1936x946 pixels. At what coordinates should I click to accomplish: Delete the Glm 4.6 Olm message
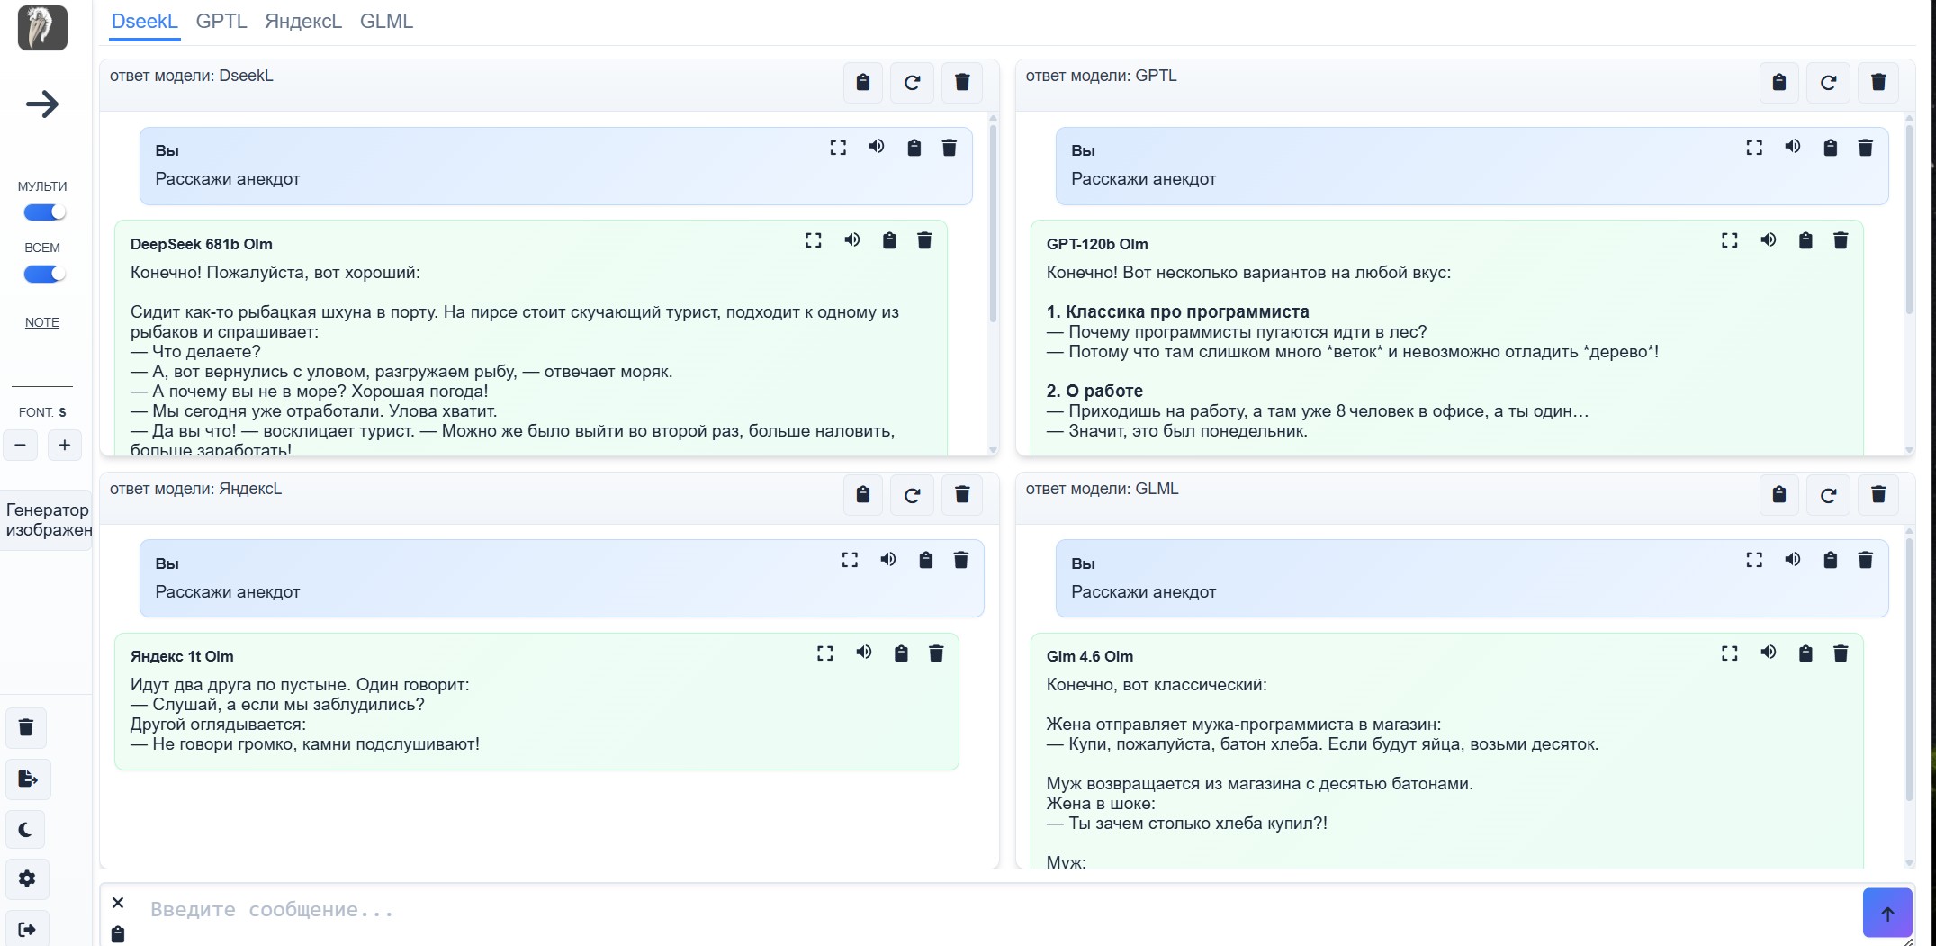[1841, 653]
